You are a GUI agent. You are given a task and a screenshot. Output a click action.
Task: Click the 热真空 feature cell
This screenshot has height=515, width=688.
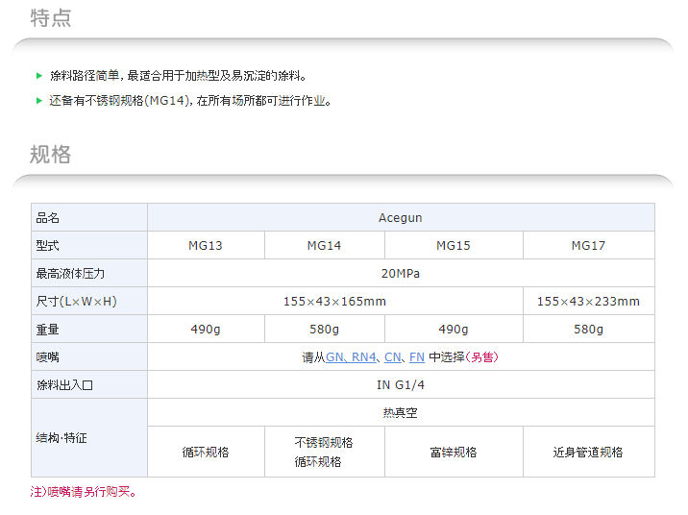point(401,412)
